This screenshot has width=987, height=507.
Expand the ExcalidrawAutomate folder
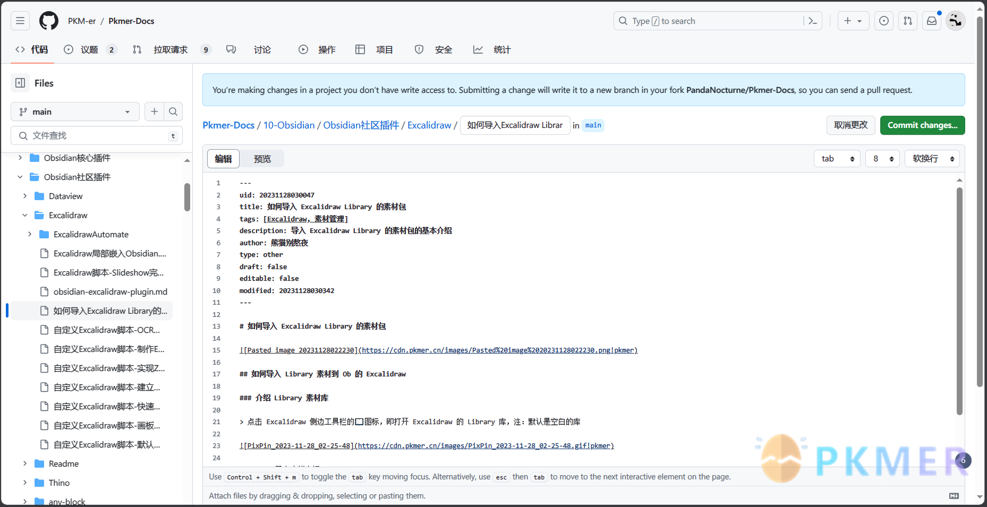tap(30, 234)
